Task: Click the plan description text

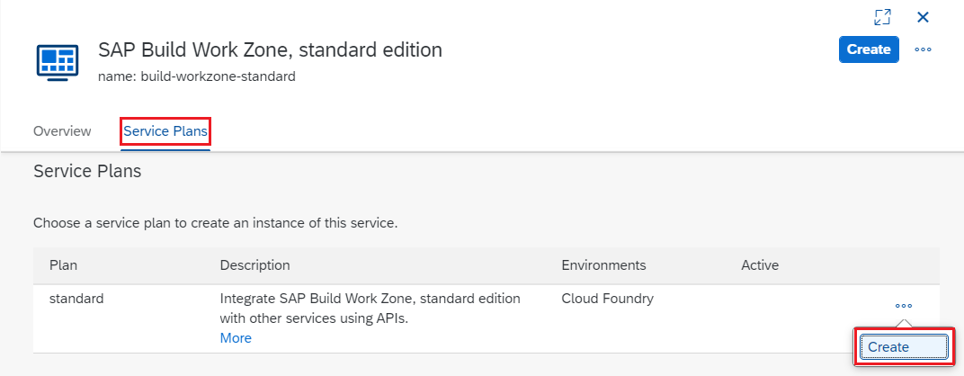Action: [x=370, y=308]
